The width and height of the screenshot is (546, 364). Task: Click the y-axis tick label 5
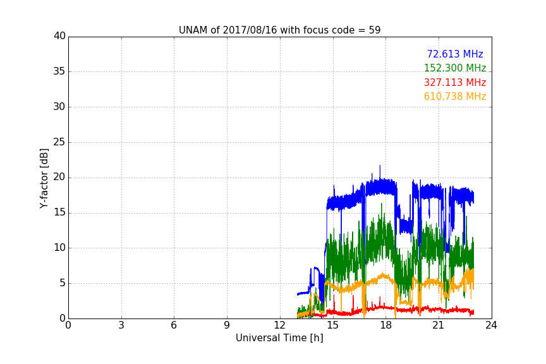[x=63, y=283]
